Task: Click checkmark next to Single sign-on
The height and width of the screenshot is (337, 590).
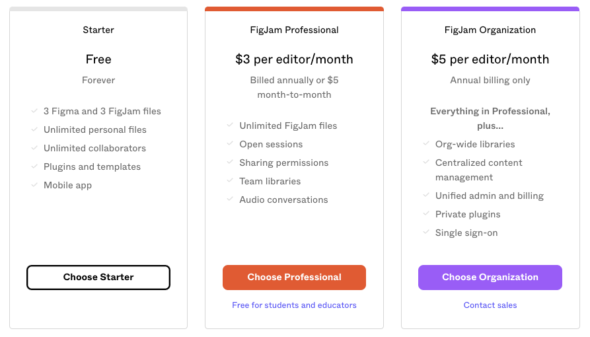Action: click(x=425, y=233)
